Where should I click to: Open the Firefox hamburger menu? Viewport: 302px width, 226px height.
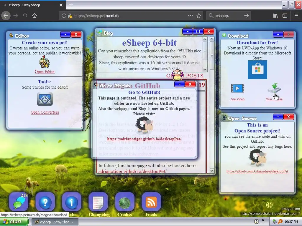click(x=296, y=16)
